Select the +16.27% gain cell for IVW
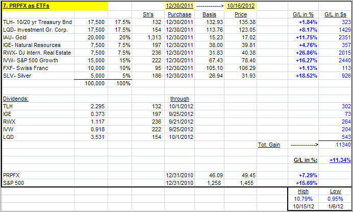This screenshot has height=212, width=353. click(307, 60)
